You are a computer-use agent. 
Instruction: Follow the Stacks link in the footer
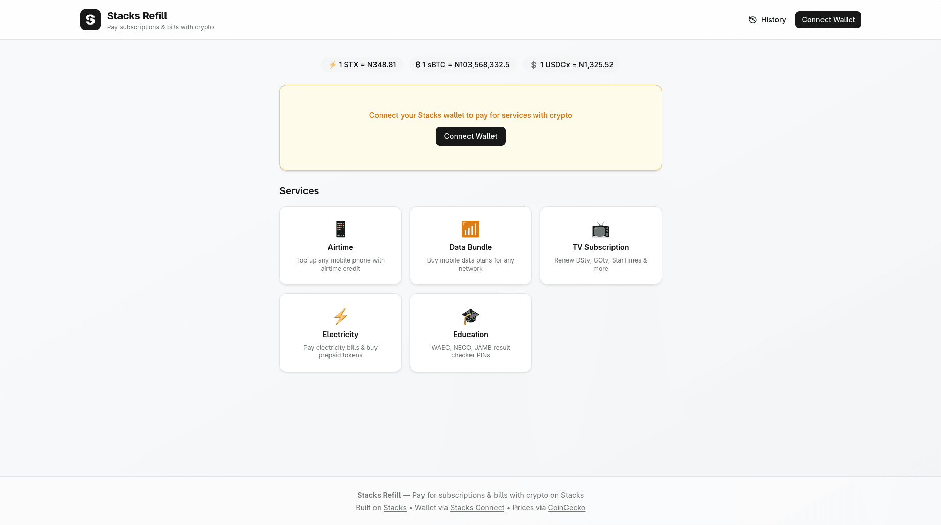[x=395, y=508]
